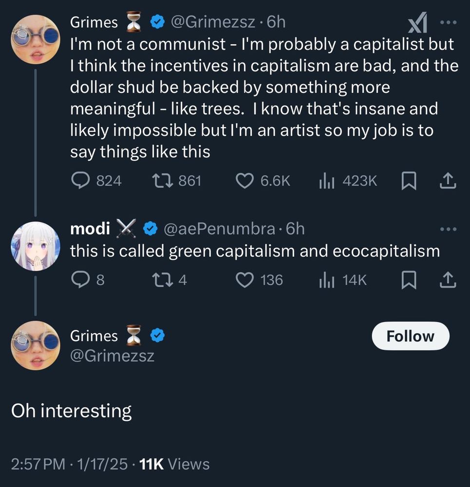Image resolution: width=470 pixels, height=487 pixels.
Task: Like modi's tweet with 136 likes
Action: [x=245, y=280]
